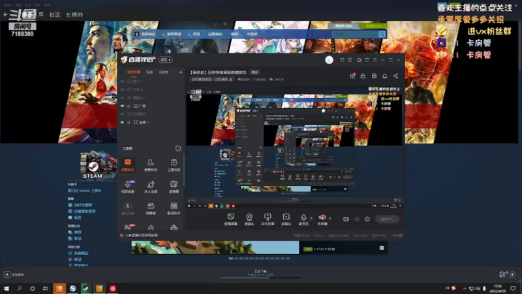Click 添加游戏 add a game in Steam
This screenshot has width=522, height=294.
tap(14, 274)
